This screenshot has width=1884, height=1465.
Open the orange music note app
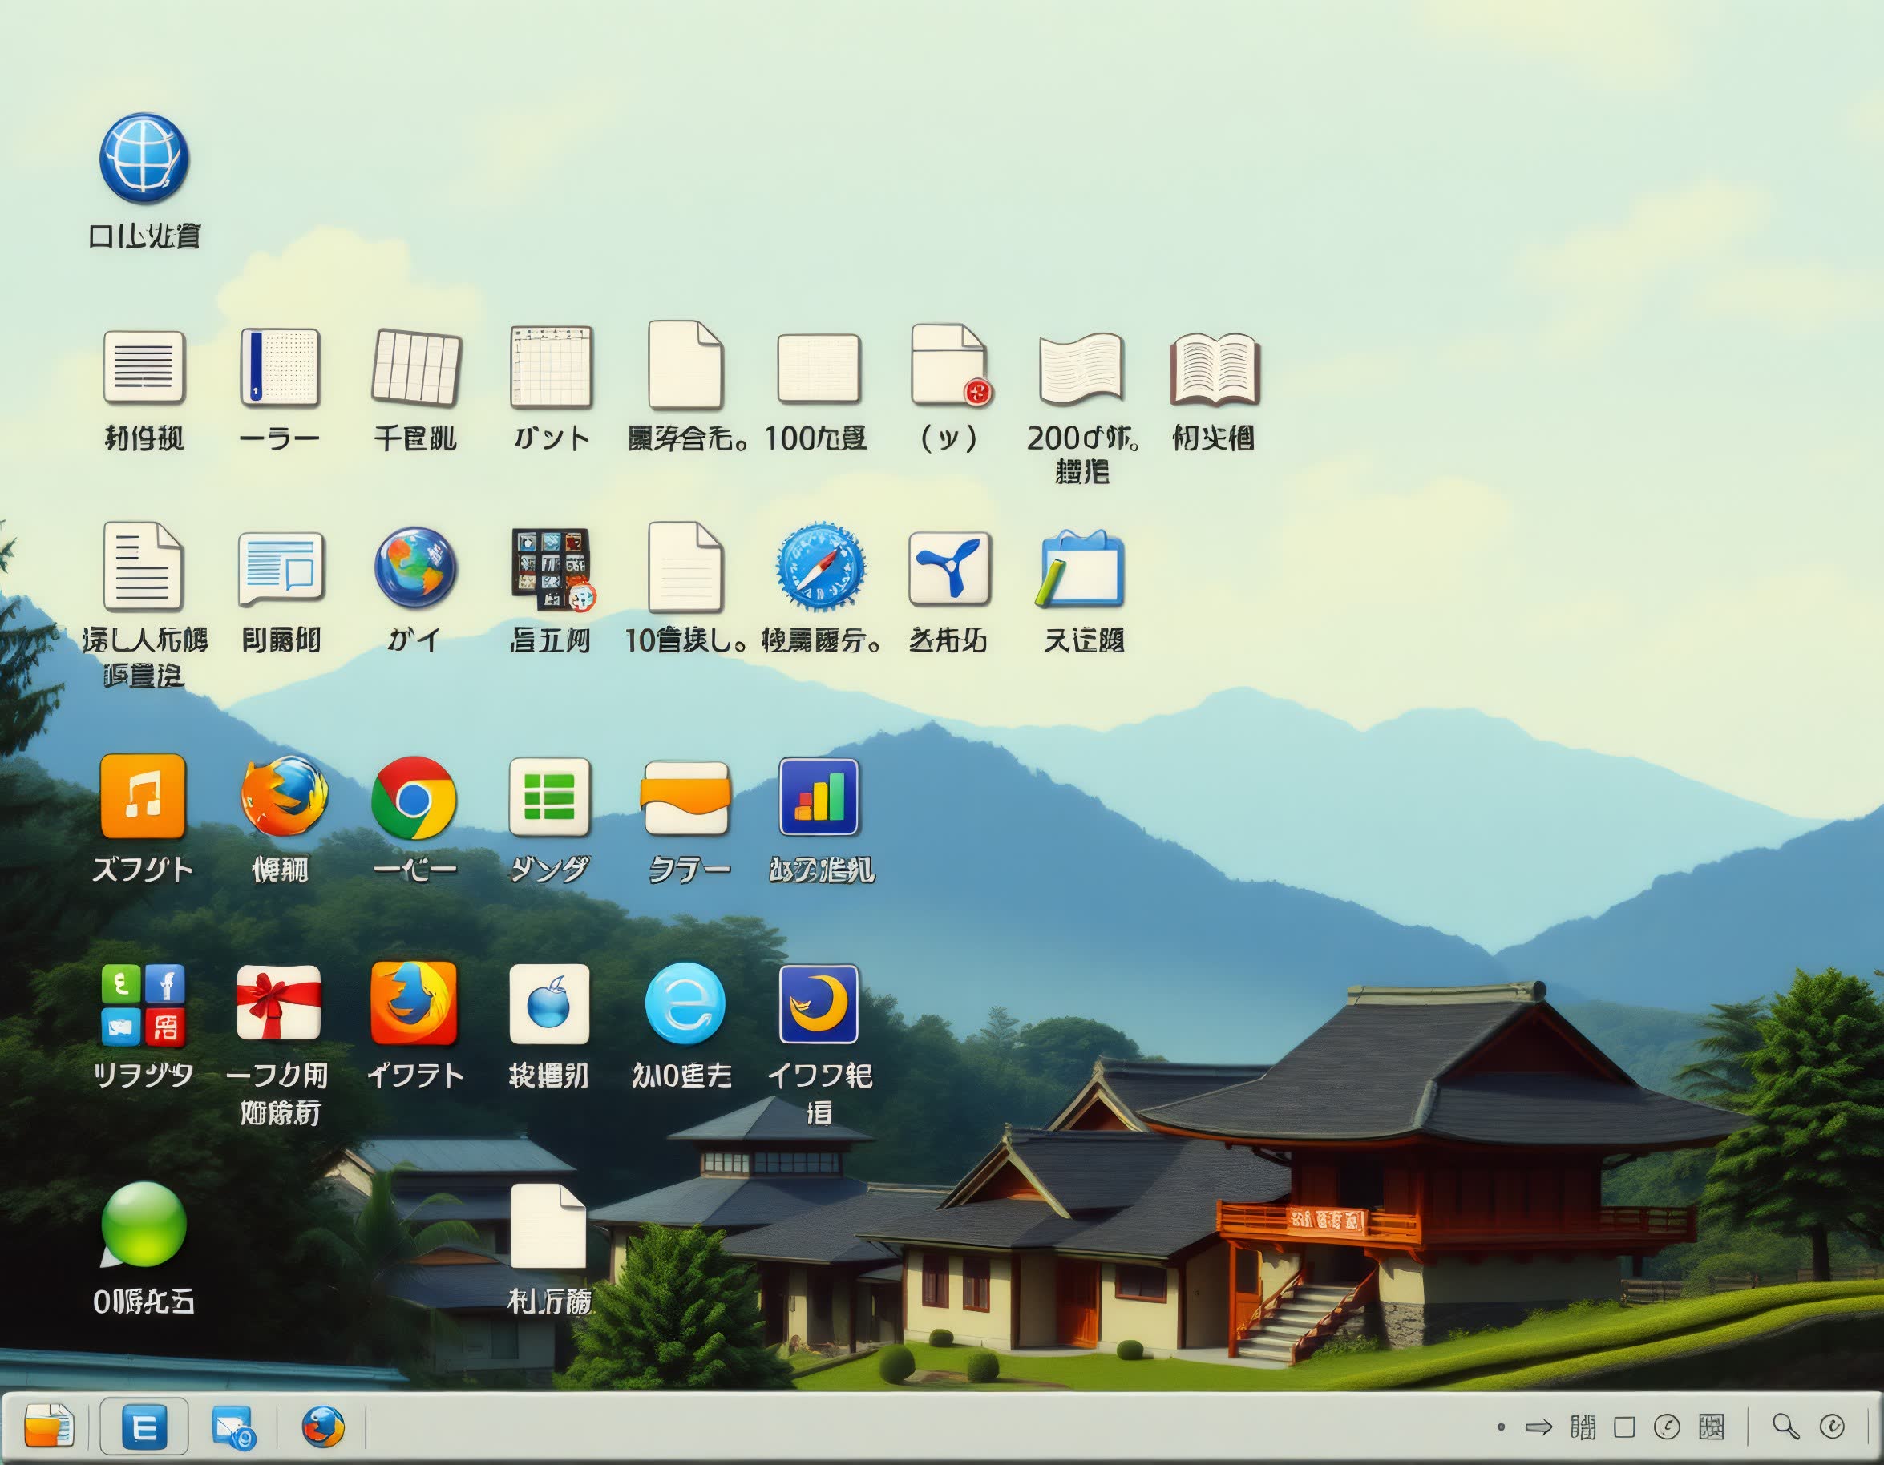click(144, 796)
